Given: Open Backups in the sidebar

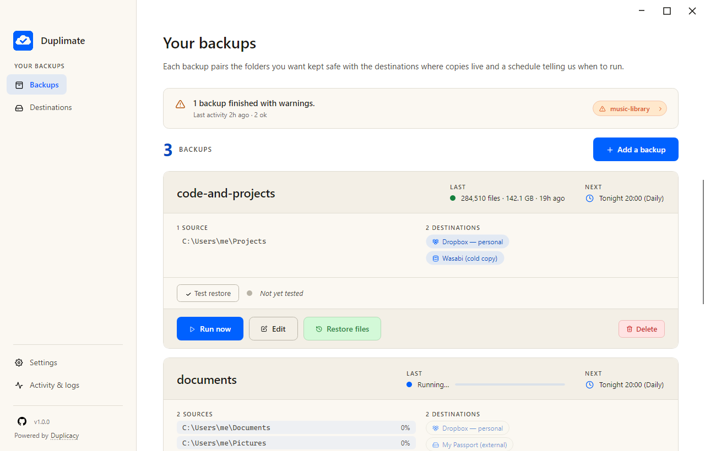Looking at the screenshot, I should (x=37, y=85).
